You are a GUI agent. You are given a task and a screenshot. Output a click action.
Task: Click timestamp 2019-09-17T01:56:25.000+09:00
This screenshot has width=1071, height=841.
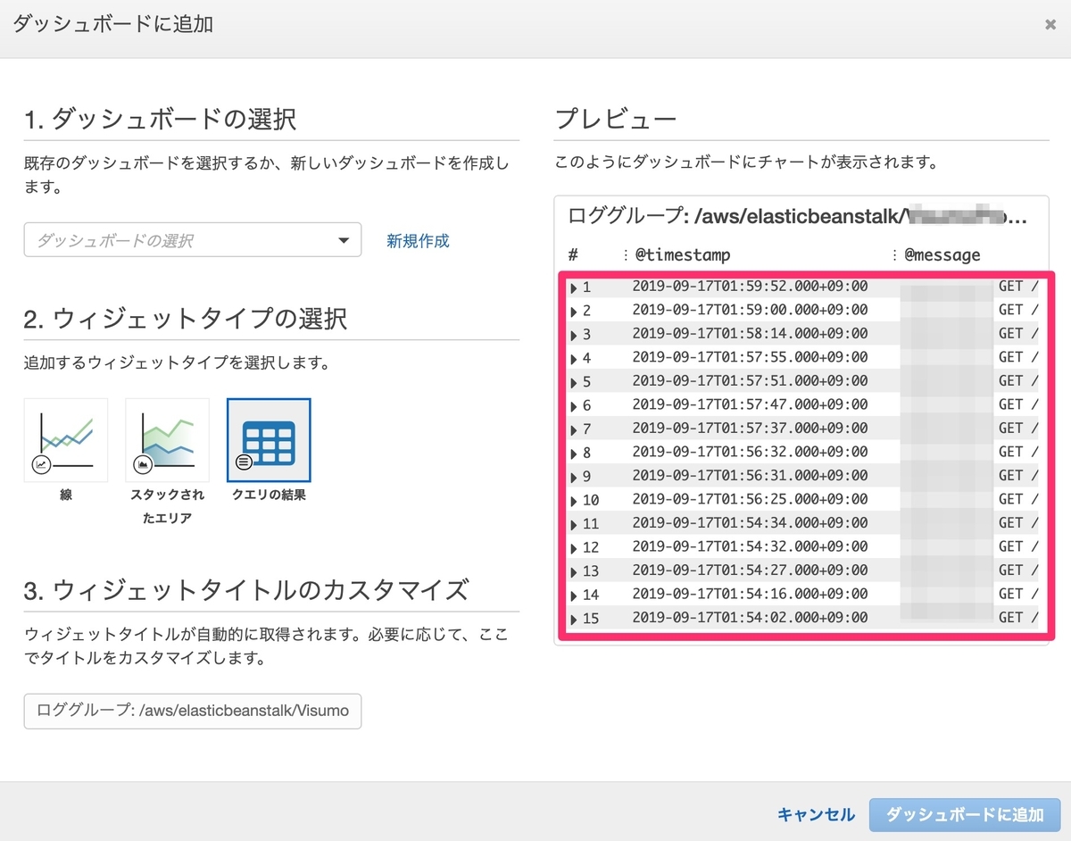[750, 499]
